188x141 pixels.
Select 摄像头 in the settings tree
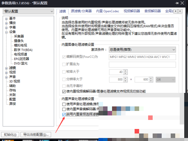[19, 41]
